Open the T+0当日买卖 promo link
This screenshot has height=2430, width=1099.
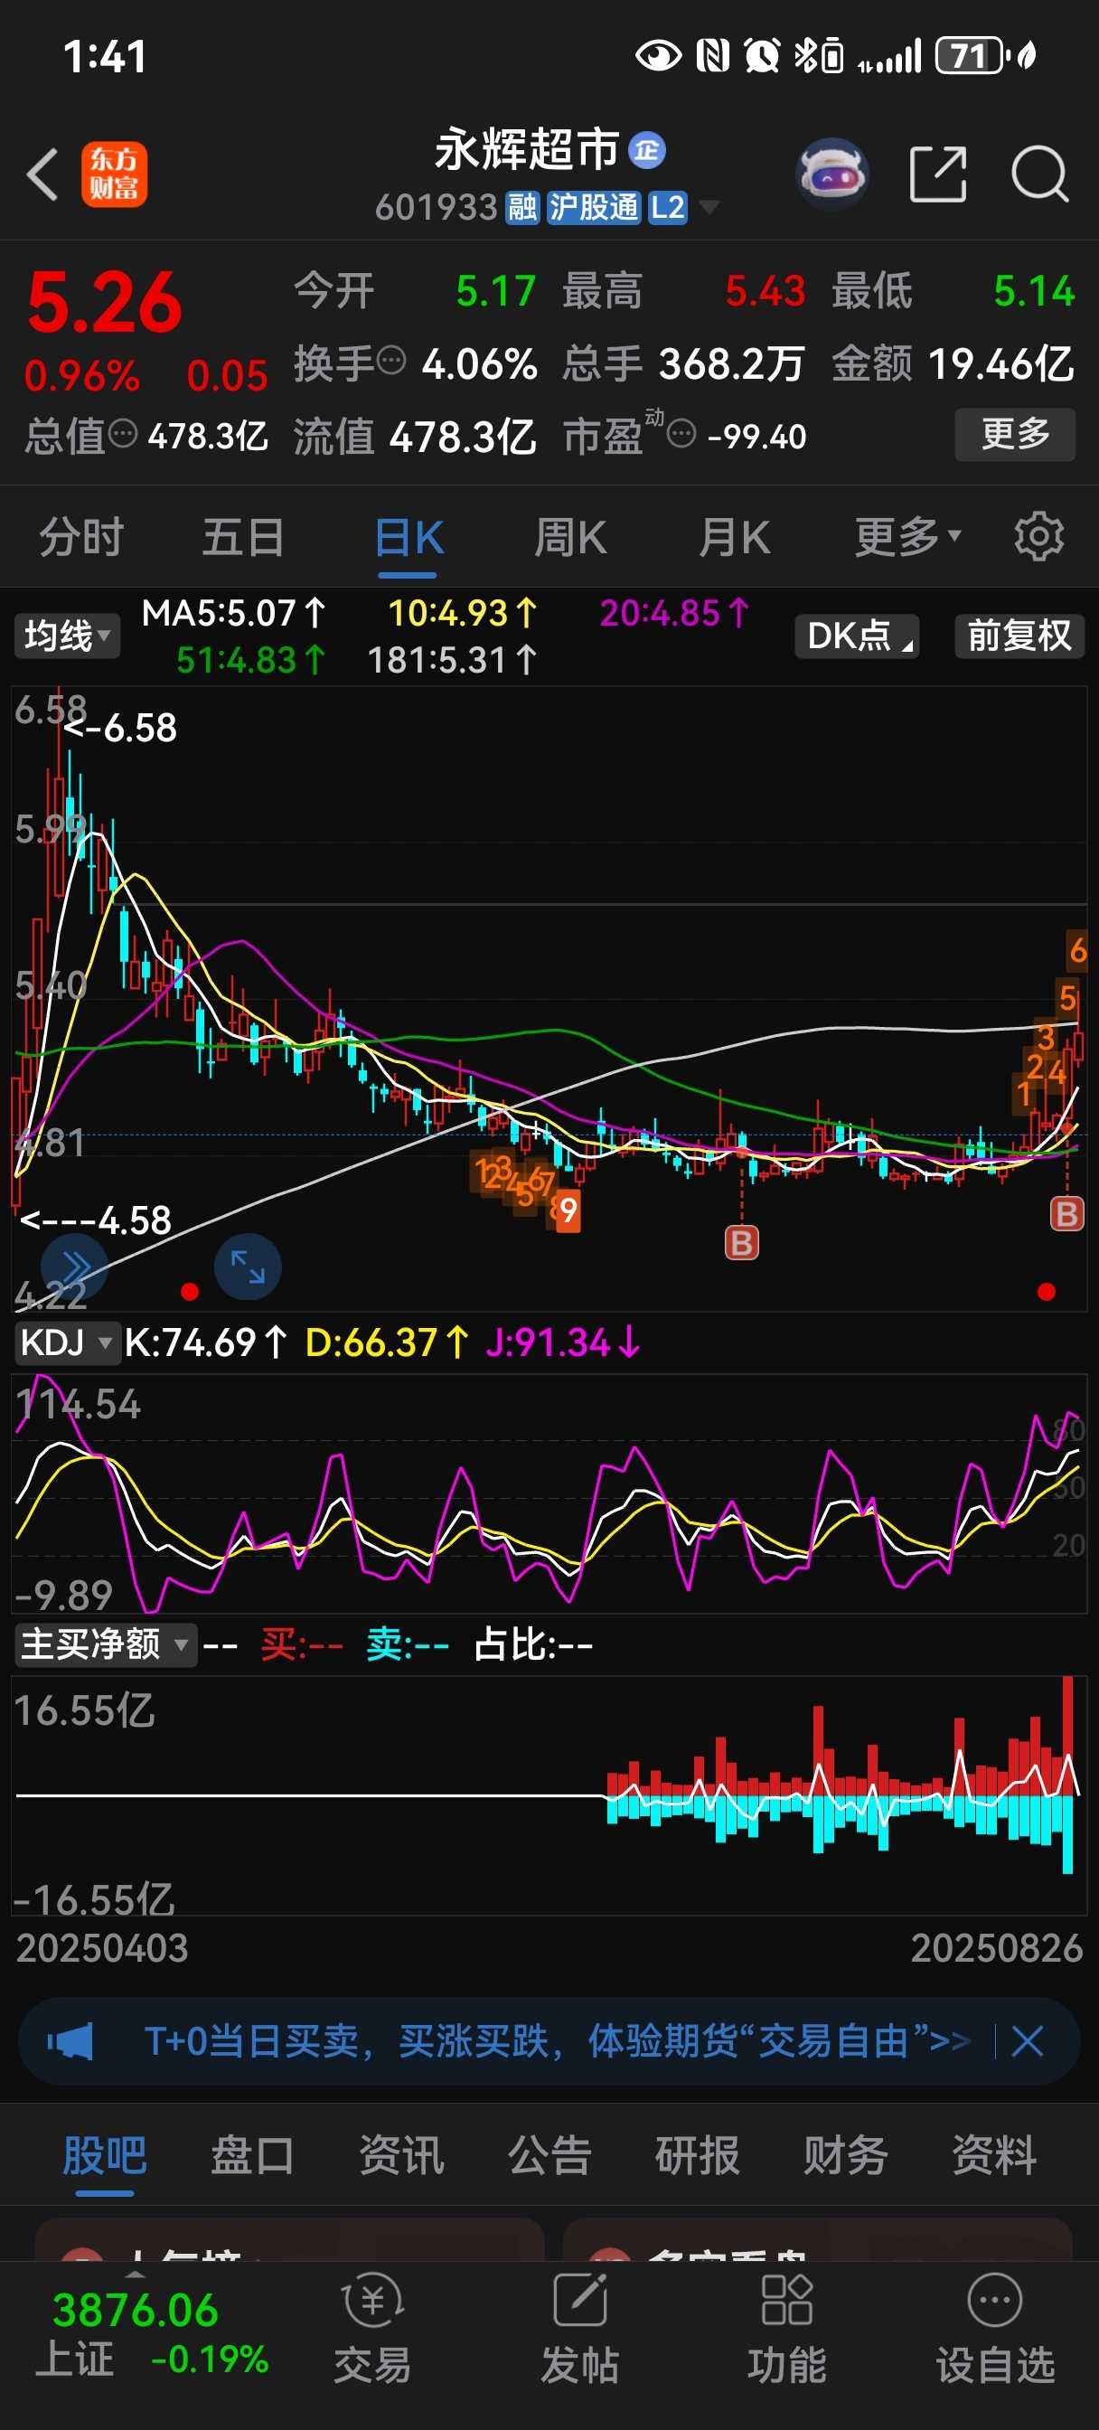click(x=557, y=2040)
